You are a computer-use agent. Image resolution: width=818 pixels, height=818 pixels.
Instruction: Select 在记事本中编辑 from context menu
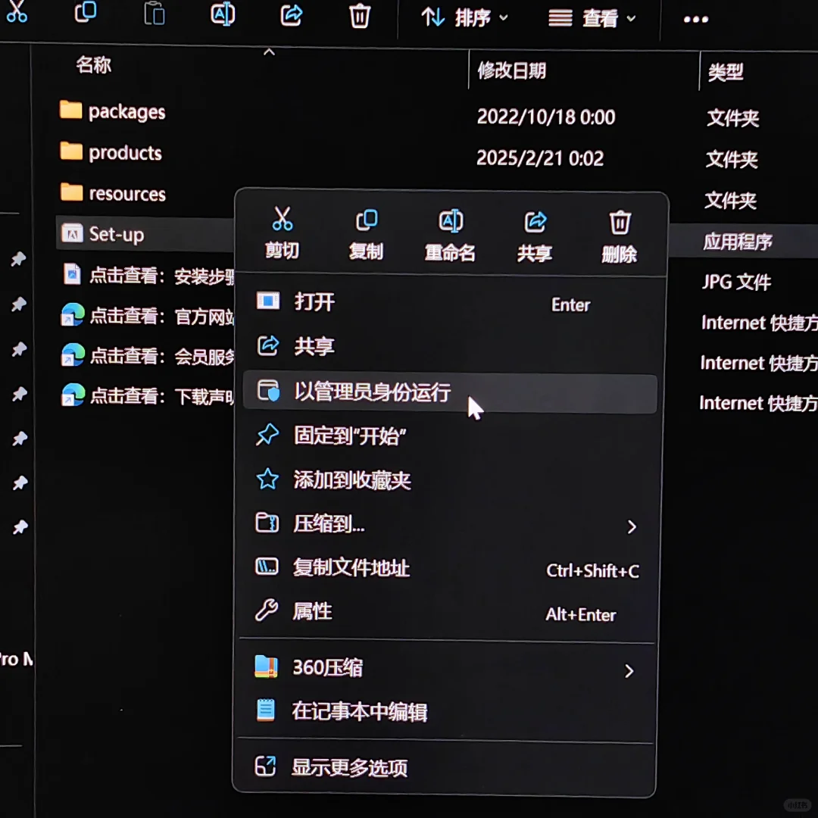(x=359, y=710)
